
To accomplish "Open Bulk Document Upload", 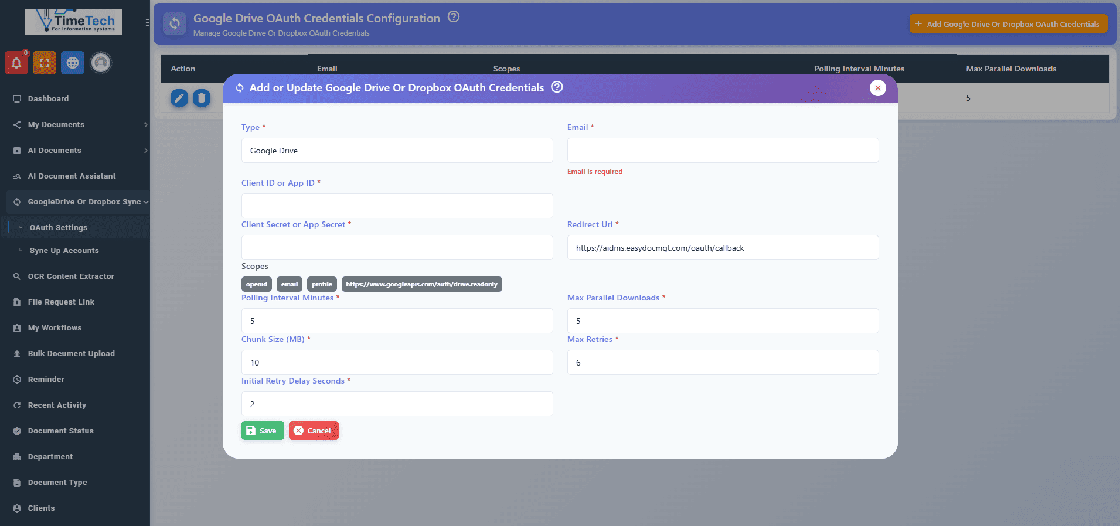I will pyautogui.click(x=72, y=353).
